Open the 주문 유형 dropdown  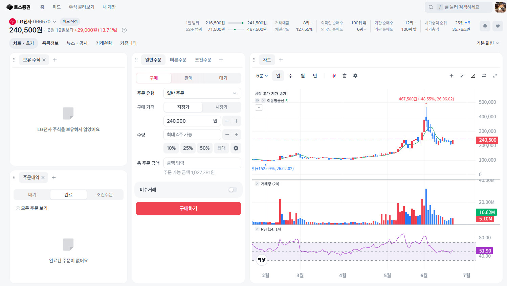tap(202, 93)
